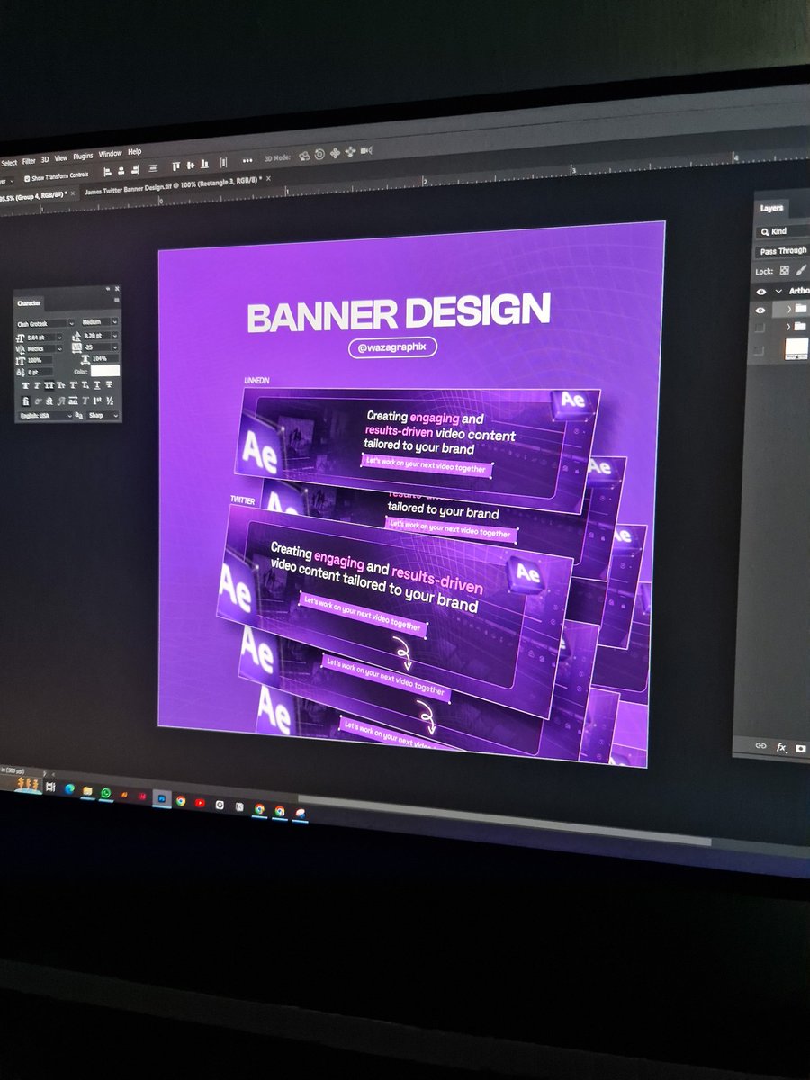Toggle ordinals 1st icon
This screenshot has height=1080, width=810.
(96, 400)
